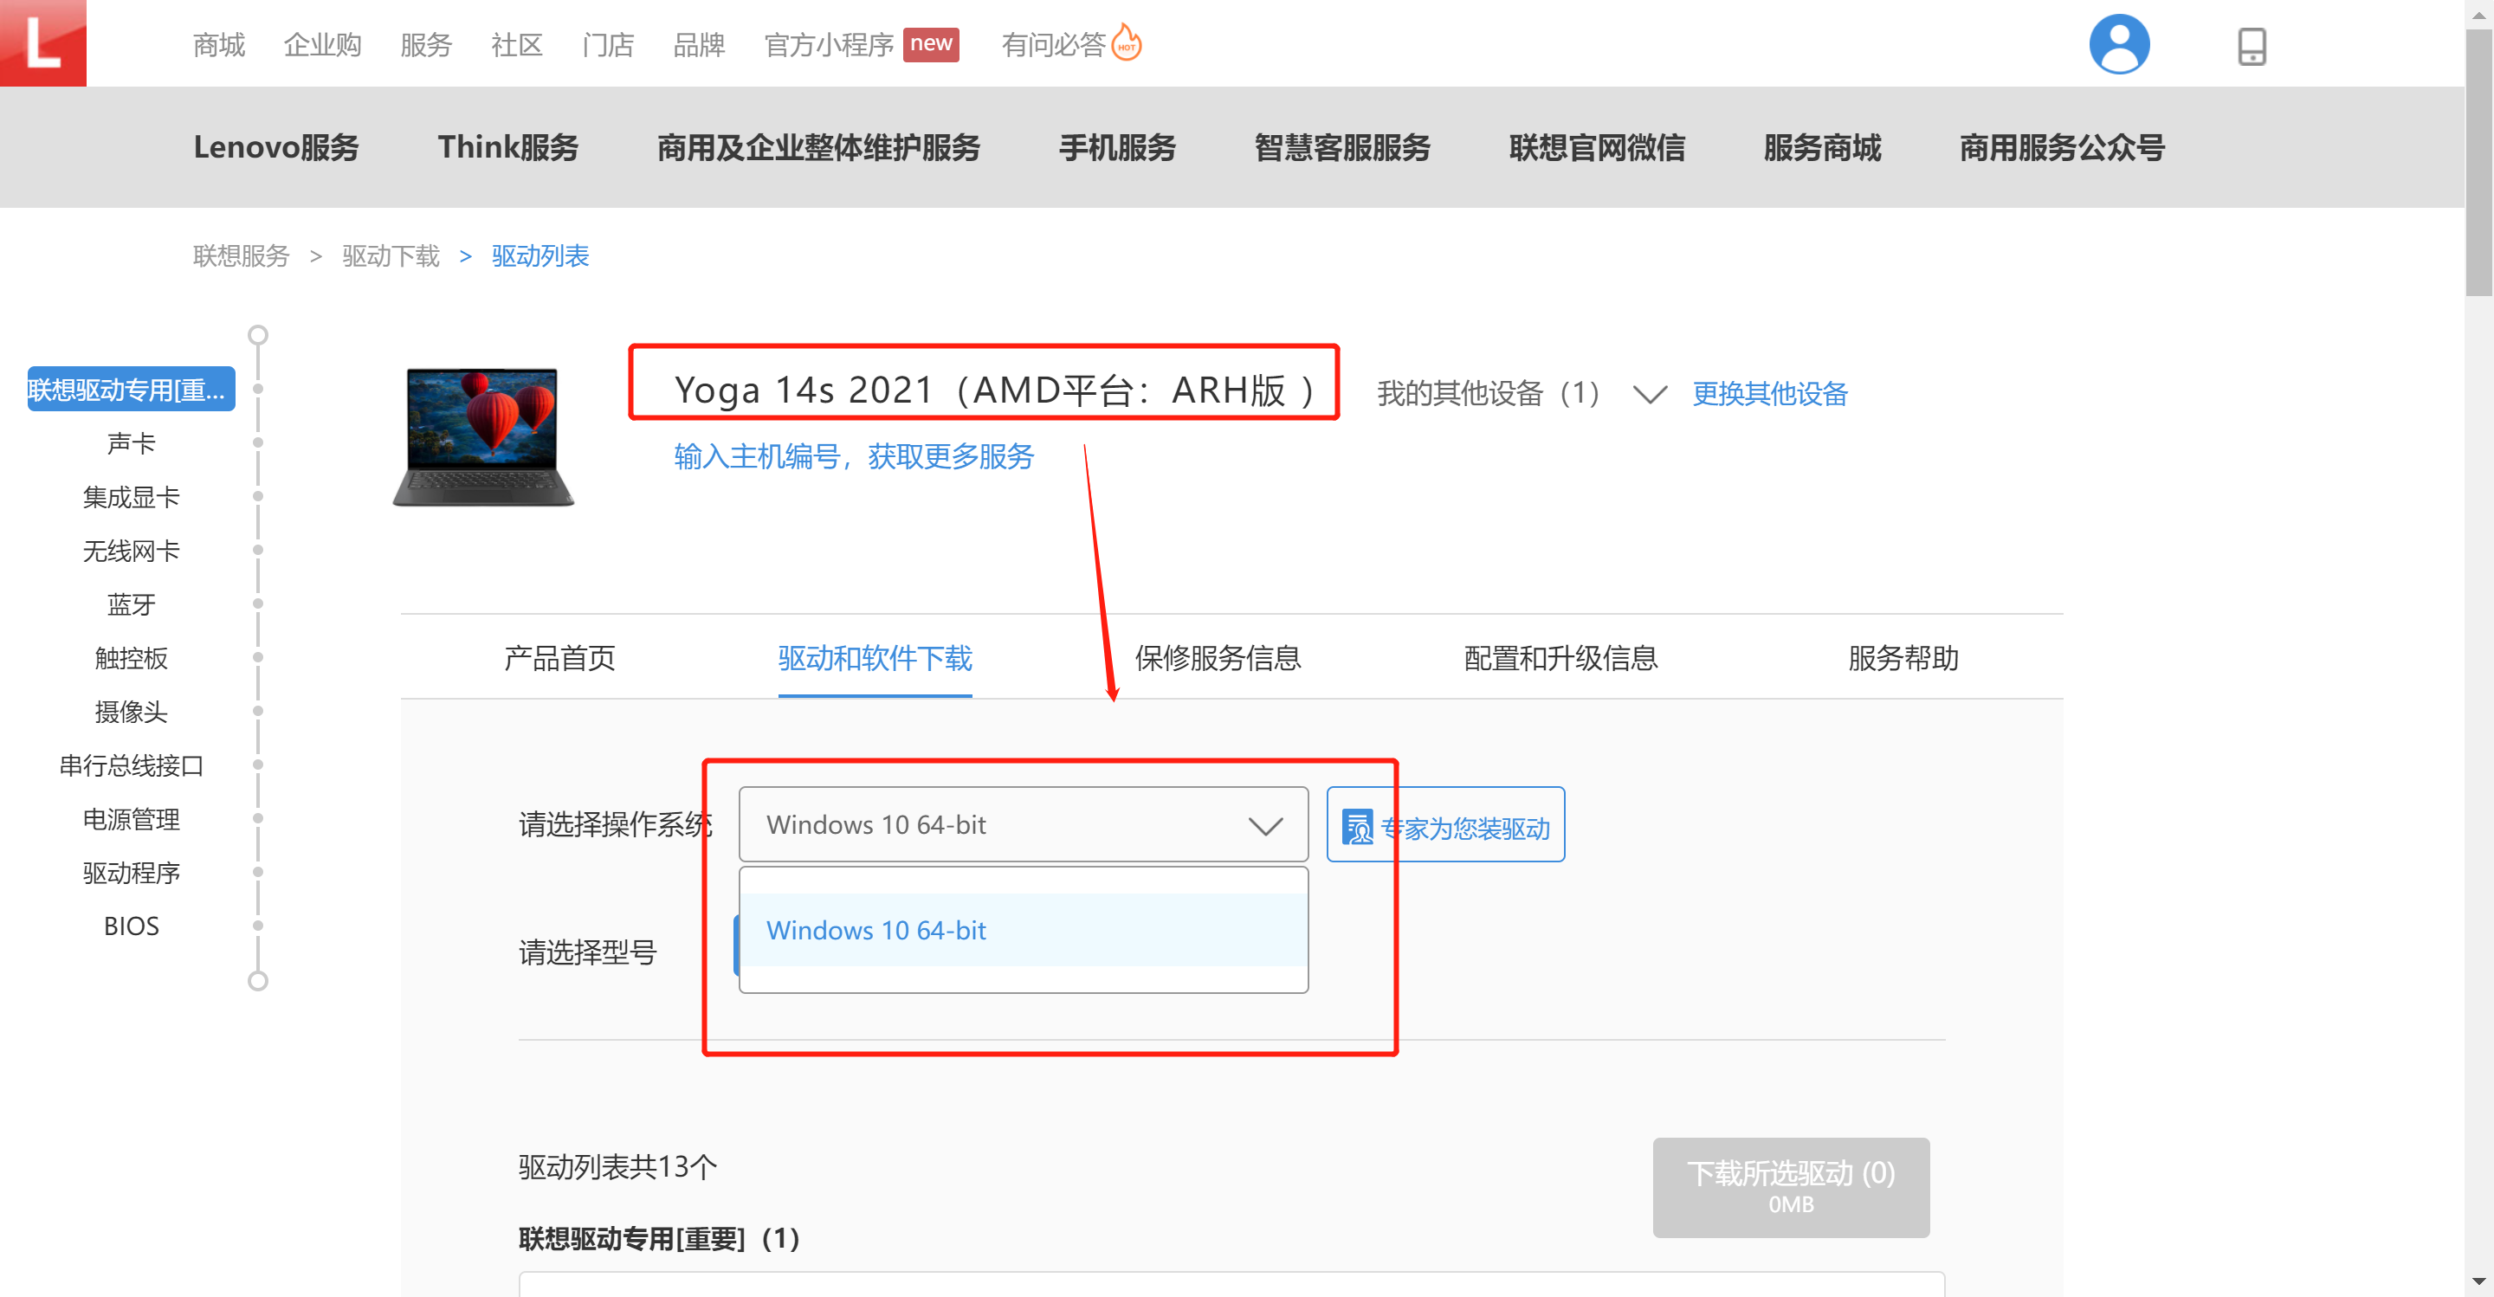Go to Think服务 section

507,147
